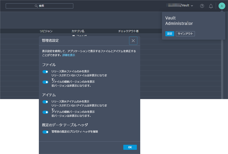228x154 pixels.
Task: Toggle ファイルの最新バージョンのみを表示 switch
Action: (45, 82)
